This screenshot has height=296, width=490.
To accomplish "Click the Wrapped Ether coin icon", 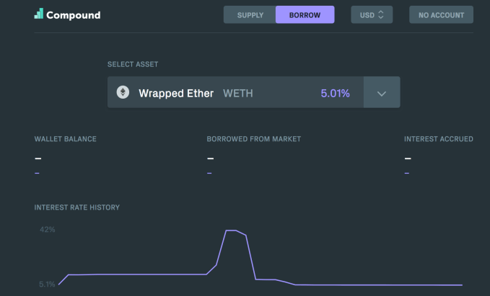I will coord(123,93).
